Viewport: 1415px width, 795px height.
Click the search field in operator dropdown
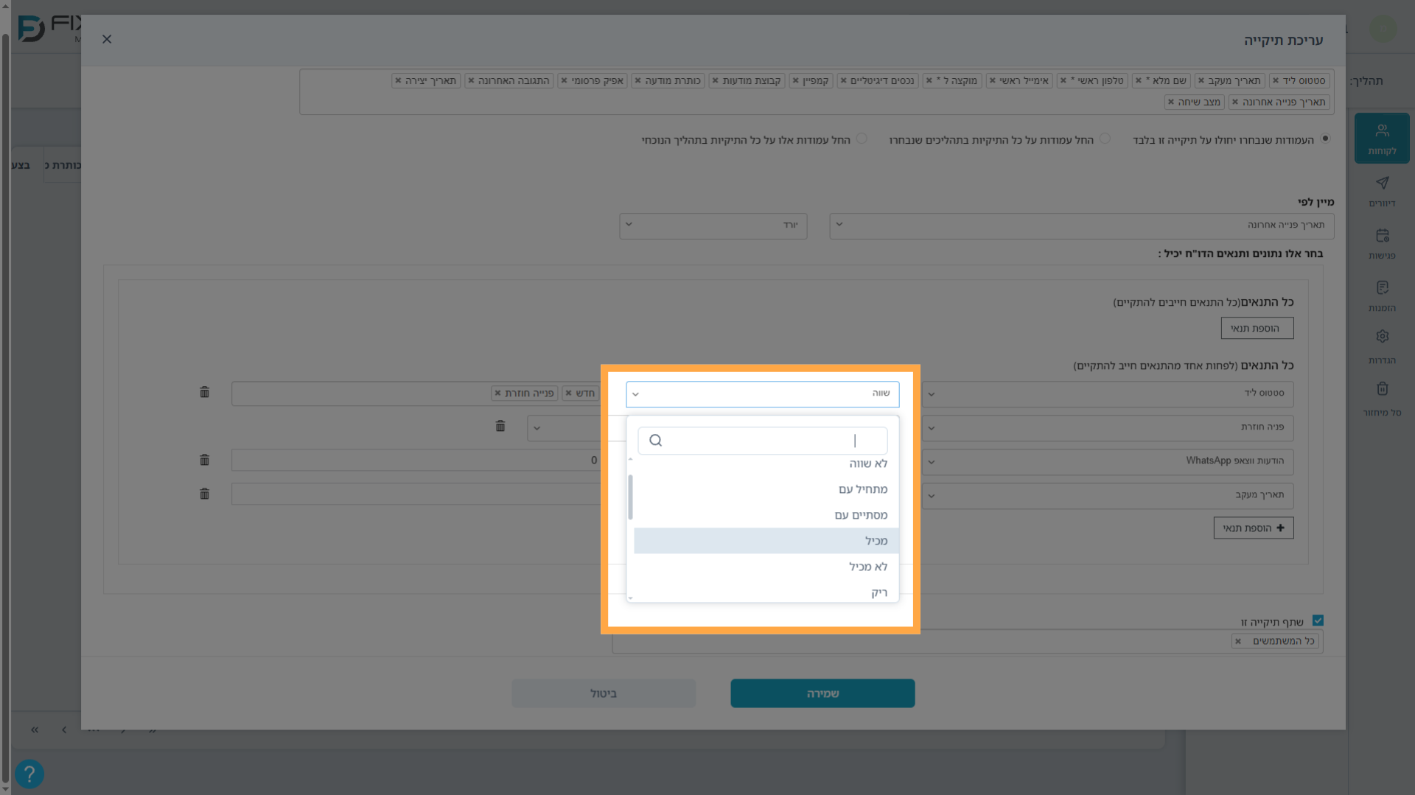(762, 441)
